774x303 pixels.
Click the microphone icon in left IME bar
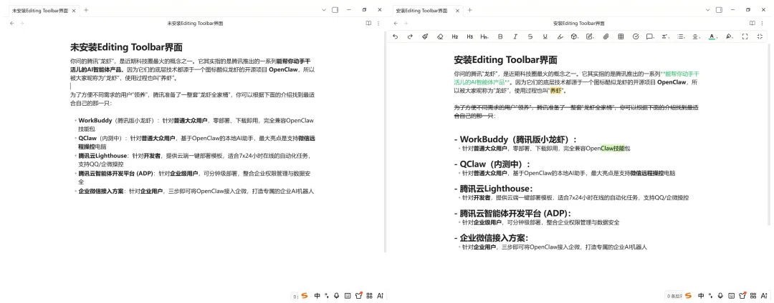pos(337,296)
